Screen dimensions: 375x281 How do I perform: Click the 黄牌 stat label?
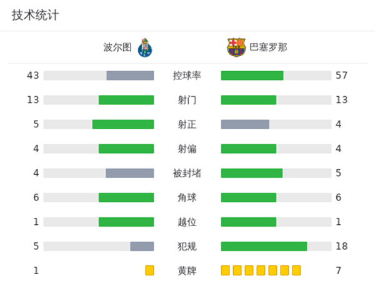(x=187, y=270)
